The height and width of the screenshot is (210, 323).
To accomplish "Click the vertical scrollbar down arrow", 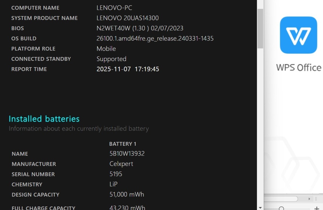I will (x=260, y=208).
